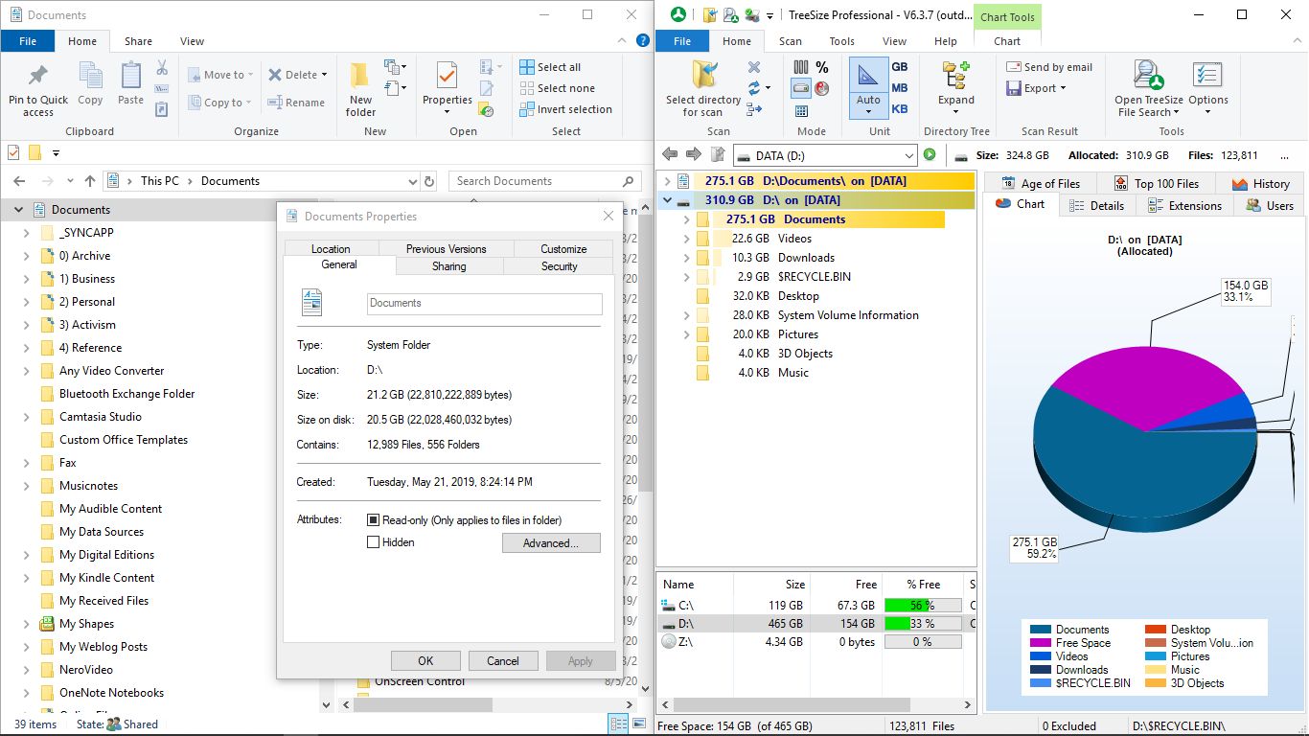
Task: Expand the D:\Documents\ on [DATA] node
Action: coord(668,181)
